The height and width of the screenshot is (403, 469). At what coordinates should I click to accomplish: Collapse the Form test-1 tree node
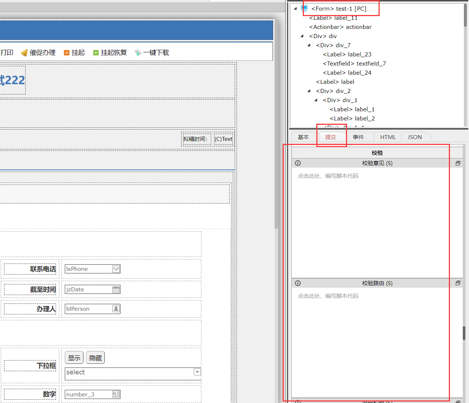coord(295,8)
